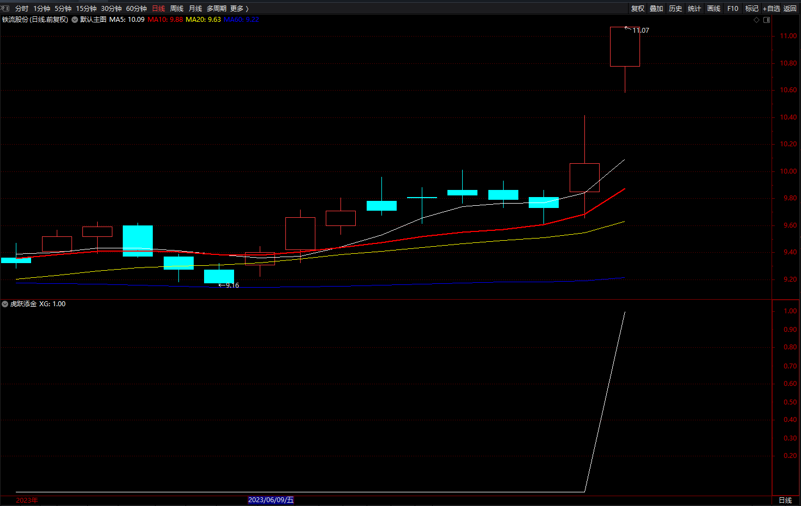
Task: Click the red MA10: 9.88 label
Action: click(165, 20)
